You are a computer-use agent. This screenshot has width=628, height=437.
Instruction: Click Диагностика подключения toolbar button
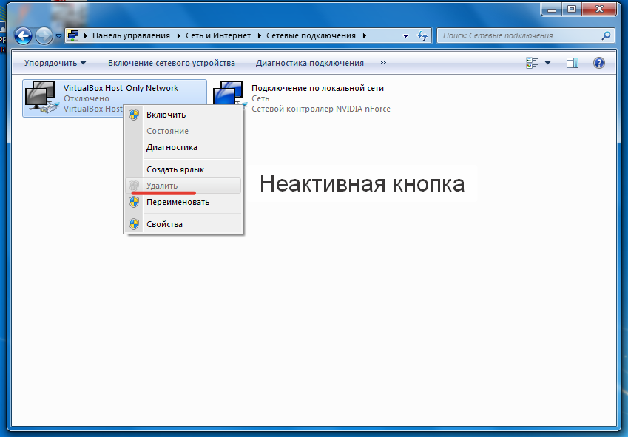[x=309, y=63]
